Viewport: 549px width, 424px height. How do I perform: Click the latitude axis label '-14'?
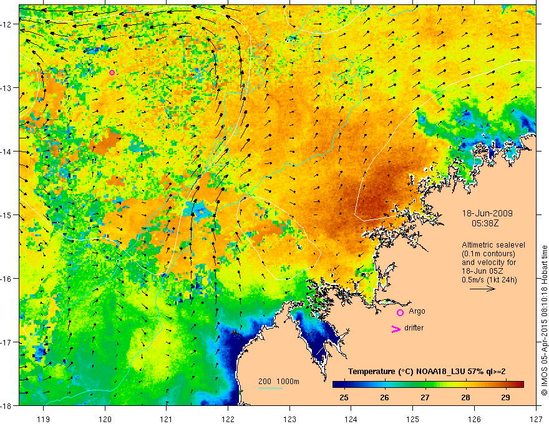[x=7, y=152]
